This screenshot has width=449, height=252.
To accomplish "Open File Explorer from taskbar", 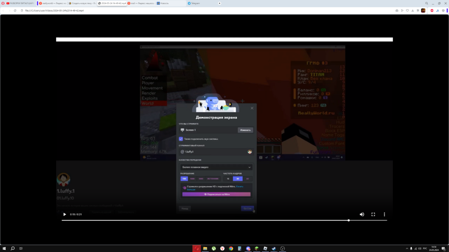I will pos(205,248).
